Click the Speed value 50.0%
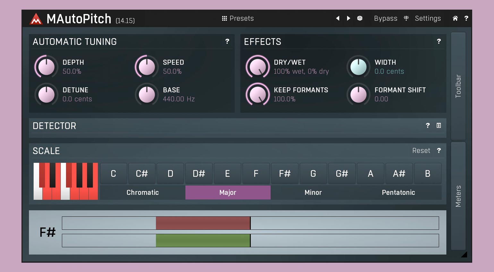494x272 pixels. (x=172, y=71)
